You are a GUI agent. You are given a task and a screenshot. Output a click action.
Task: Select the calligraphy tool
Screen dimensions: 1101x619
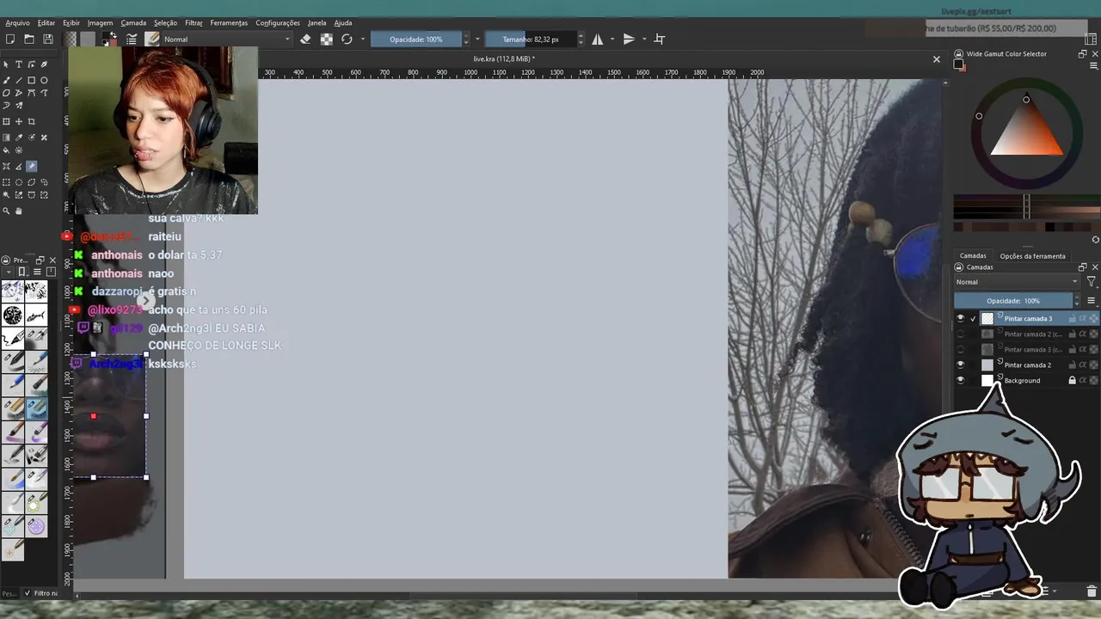44,64
